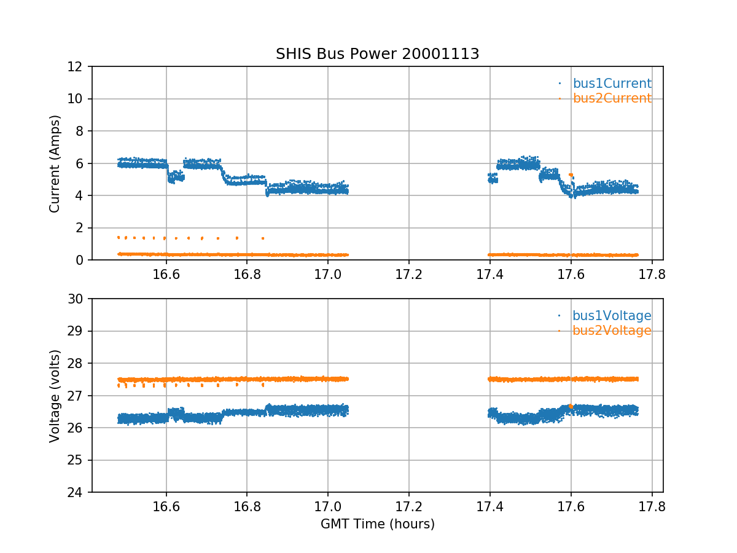Click the Current (Amps) y-axis label
The height and width of the screenshot is (553, 737).
click(55, 163)
